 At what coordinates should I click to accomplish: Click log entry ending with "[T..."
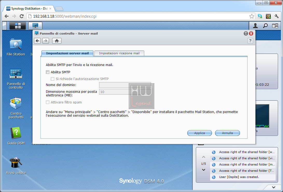(243, 171)
